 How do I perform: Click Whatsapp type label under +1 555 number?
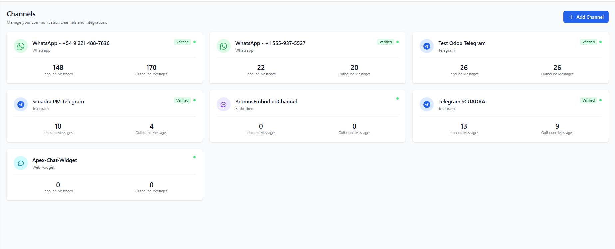coord(244,50)
